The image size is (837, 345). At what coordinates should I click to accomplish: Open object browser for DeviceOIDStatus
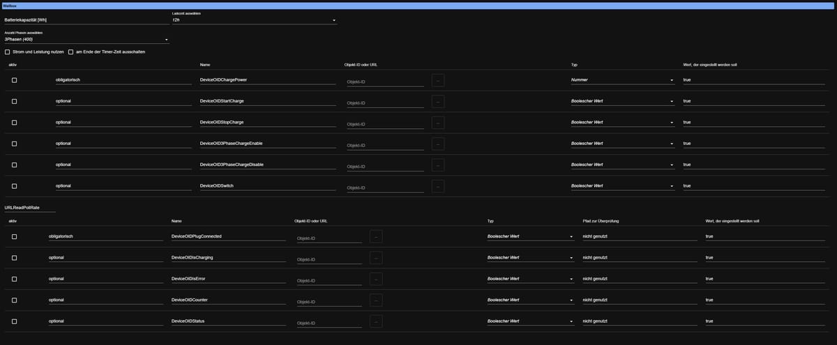(x=376, y=322)
